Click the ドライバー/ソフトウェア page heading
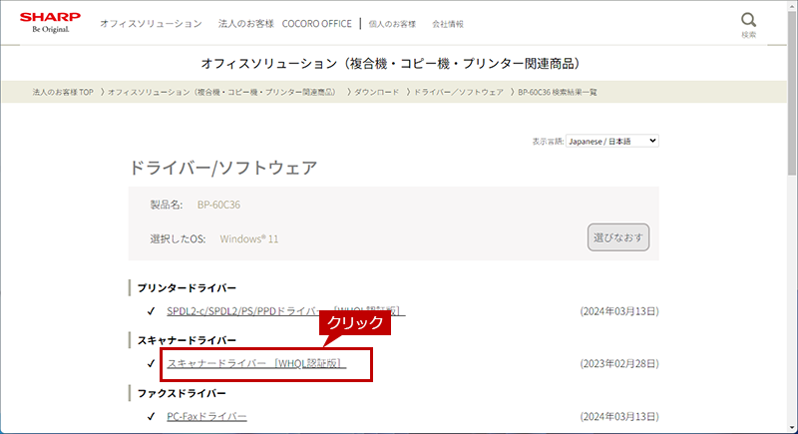The image size is (798, 434). point(222,168)
